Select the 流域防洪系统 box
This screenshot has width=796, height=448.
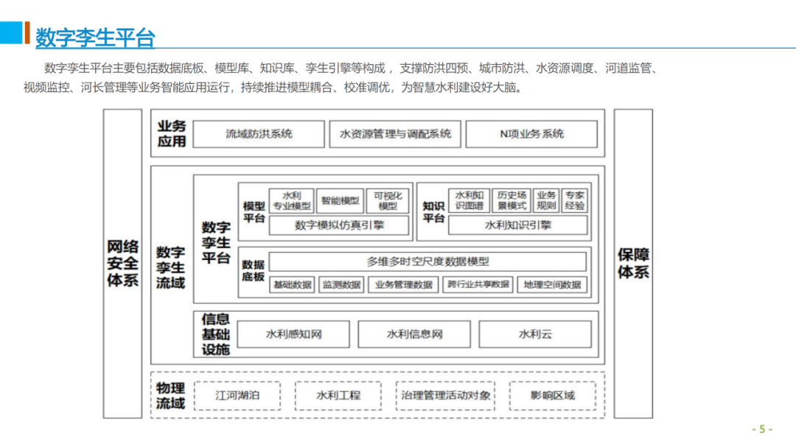(259, 134)
